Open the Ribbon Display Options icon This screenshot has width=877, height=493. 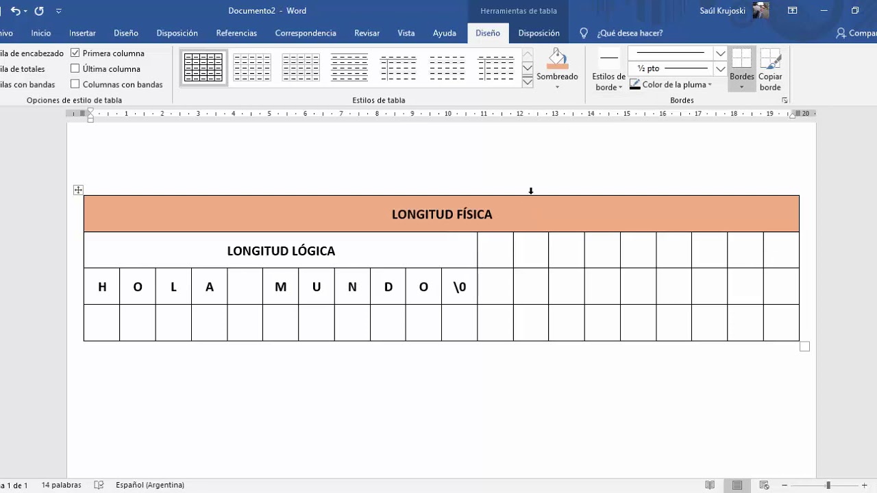(792, 11)
